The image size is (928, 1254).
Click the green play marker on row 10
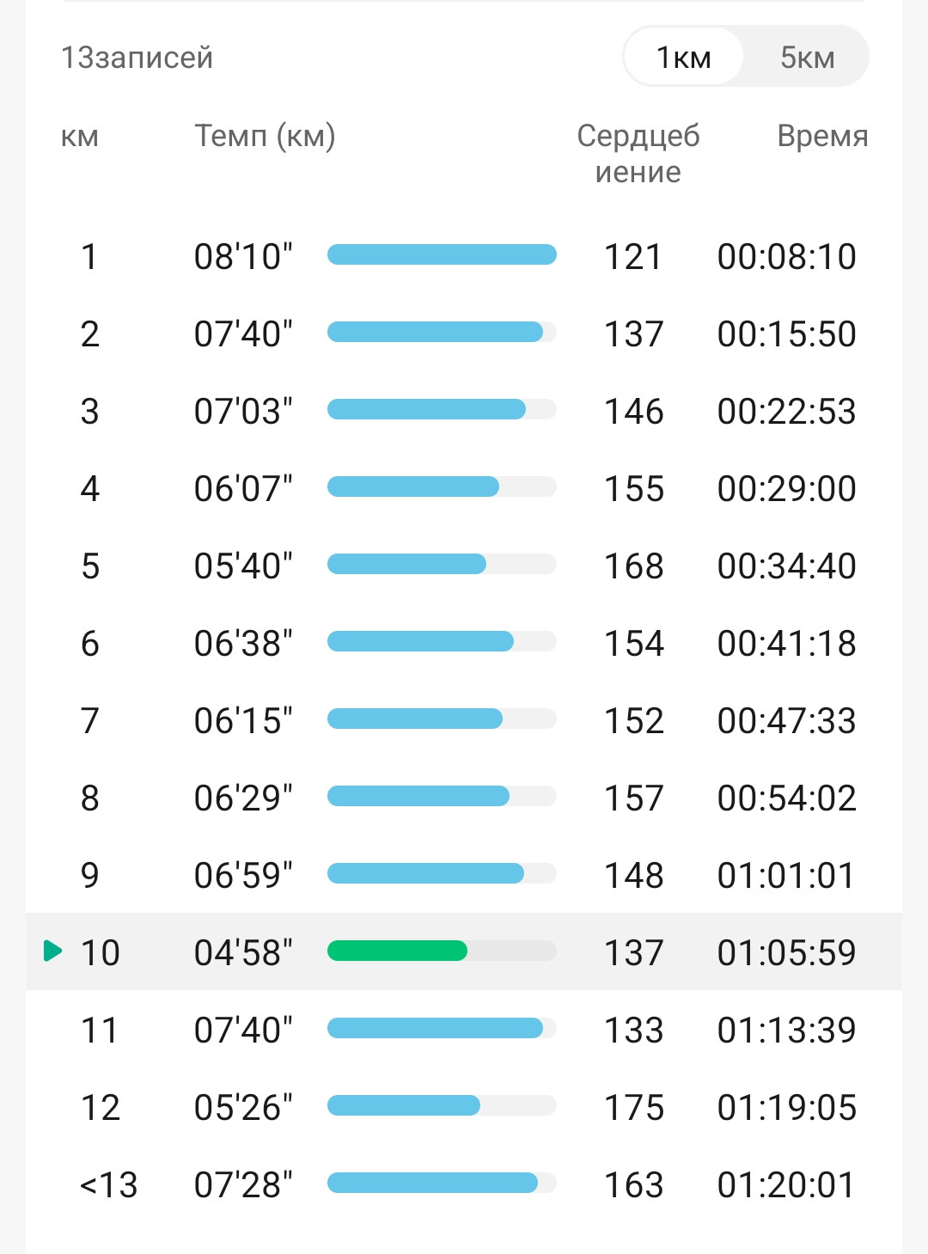(52, 951)
